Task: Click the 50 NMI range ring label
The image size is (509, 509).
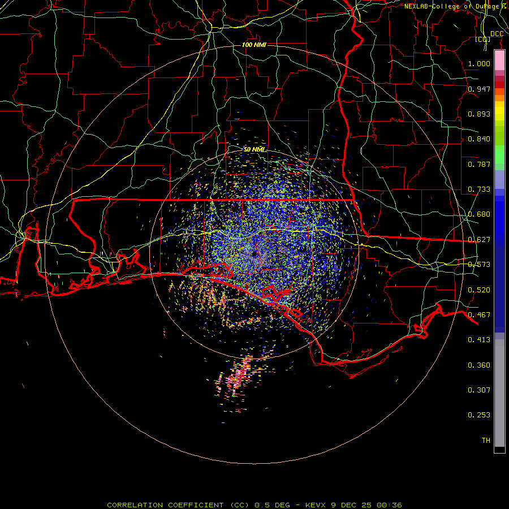Action: pyautogui.click(x=254, y=150)
